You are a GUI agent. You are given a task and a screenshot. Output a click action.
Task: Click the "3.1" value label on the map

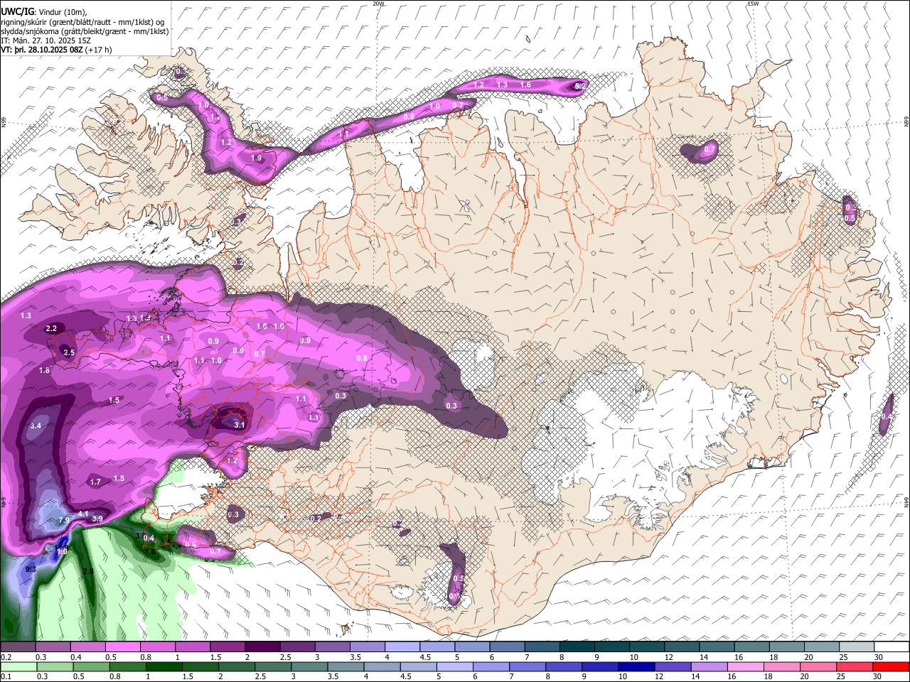coord(240,425)
